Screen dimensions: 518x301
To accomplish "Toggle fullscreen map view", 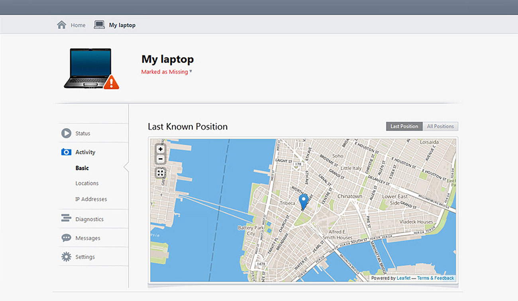I will pos(160,173).
